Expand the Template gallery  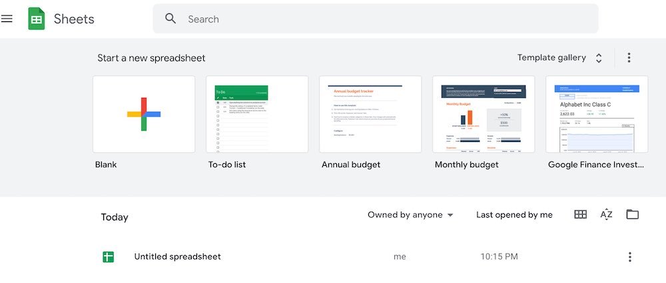(560, 58)
